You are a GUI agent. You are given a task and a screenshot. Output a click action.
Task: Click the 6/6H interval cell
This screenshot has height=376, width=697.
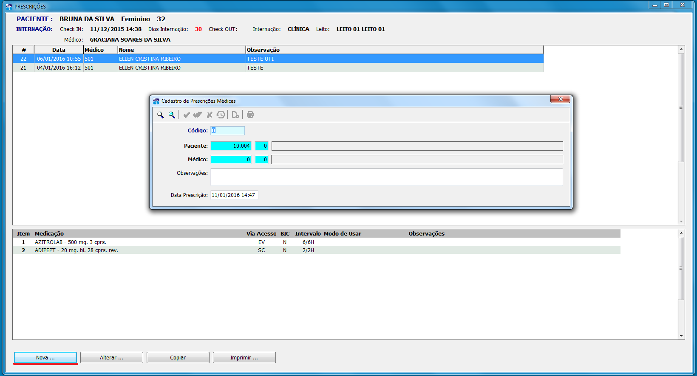(x=308, y=242)
